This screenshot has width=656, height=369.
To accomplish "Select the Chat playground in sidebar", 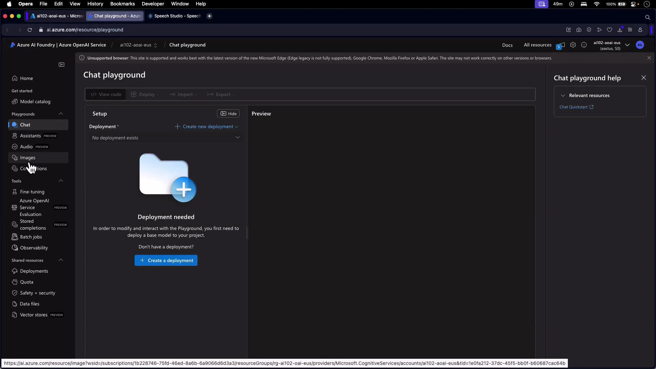I will pyautogui.click(x=25, y=125).
